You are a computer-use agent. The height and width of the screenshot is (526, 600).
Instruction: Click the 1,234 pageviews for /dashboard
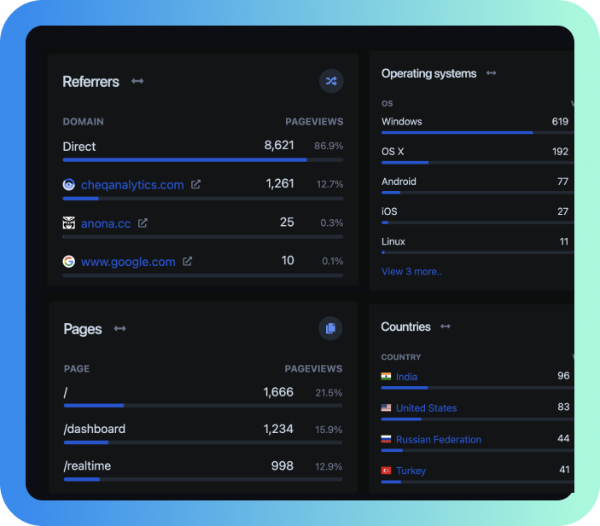coord(278,429)
